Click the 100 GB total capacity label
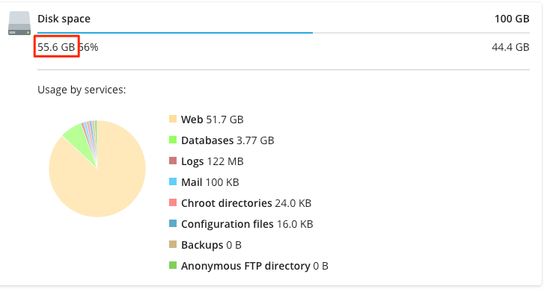 pos(512,19)
